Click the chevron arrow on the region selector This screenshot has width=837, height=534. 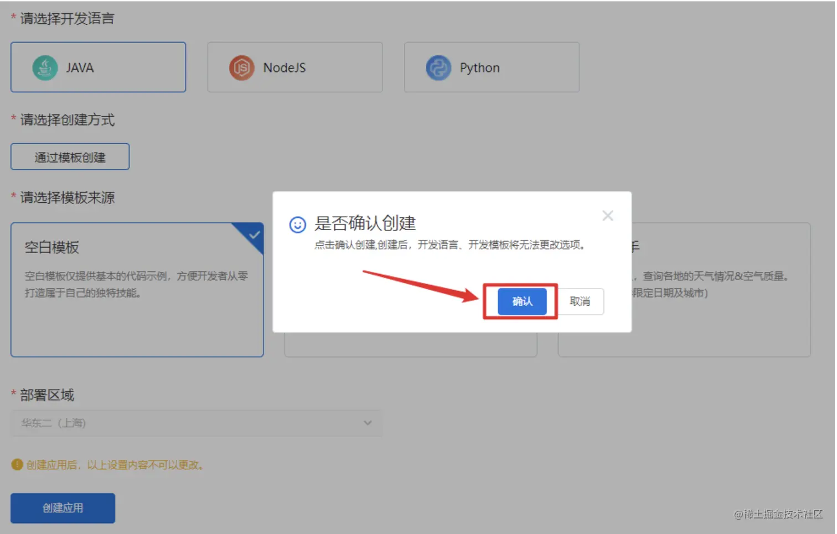coord(368,423)
